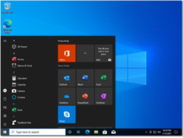Launch Edge from the taskbar
Image resolution: width=183 pixels, height=138 pixels.
(x=87, y=132)
